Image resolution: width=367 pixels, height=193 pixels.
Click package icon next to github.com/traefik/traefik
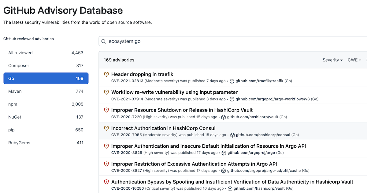tap(231, 81)
